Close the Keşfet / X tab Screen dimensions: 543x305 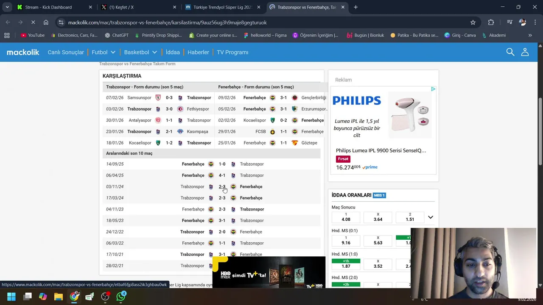pyautogui.click(x=174, y=7)
